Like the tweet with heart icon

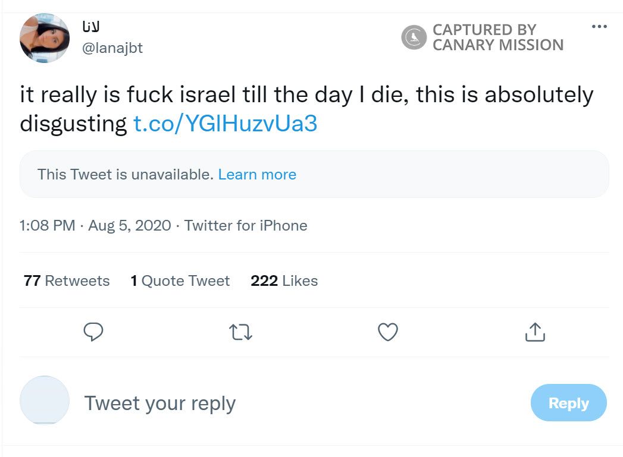[388, 332]
